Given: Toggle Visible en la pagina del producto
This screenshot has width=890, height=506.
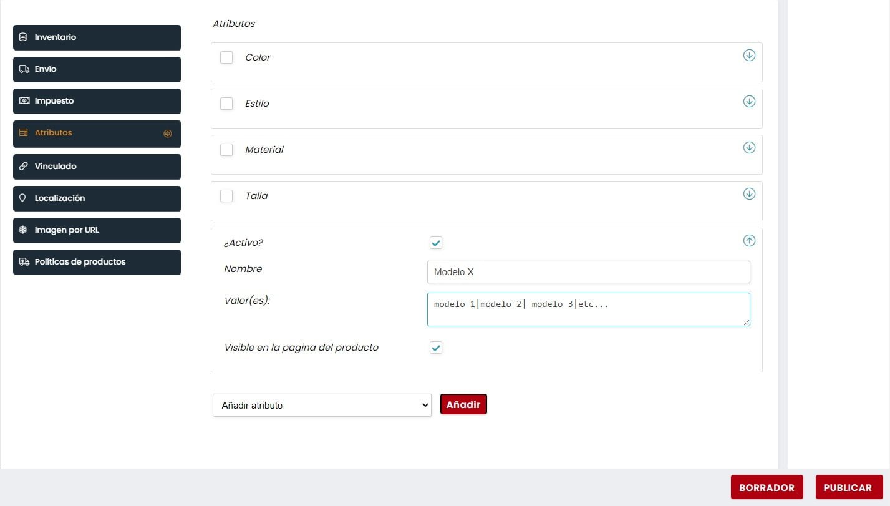Looking at the screenshot, I should 436,348.
